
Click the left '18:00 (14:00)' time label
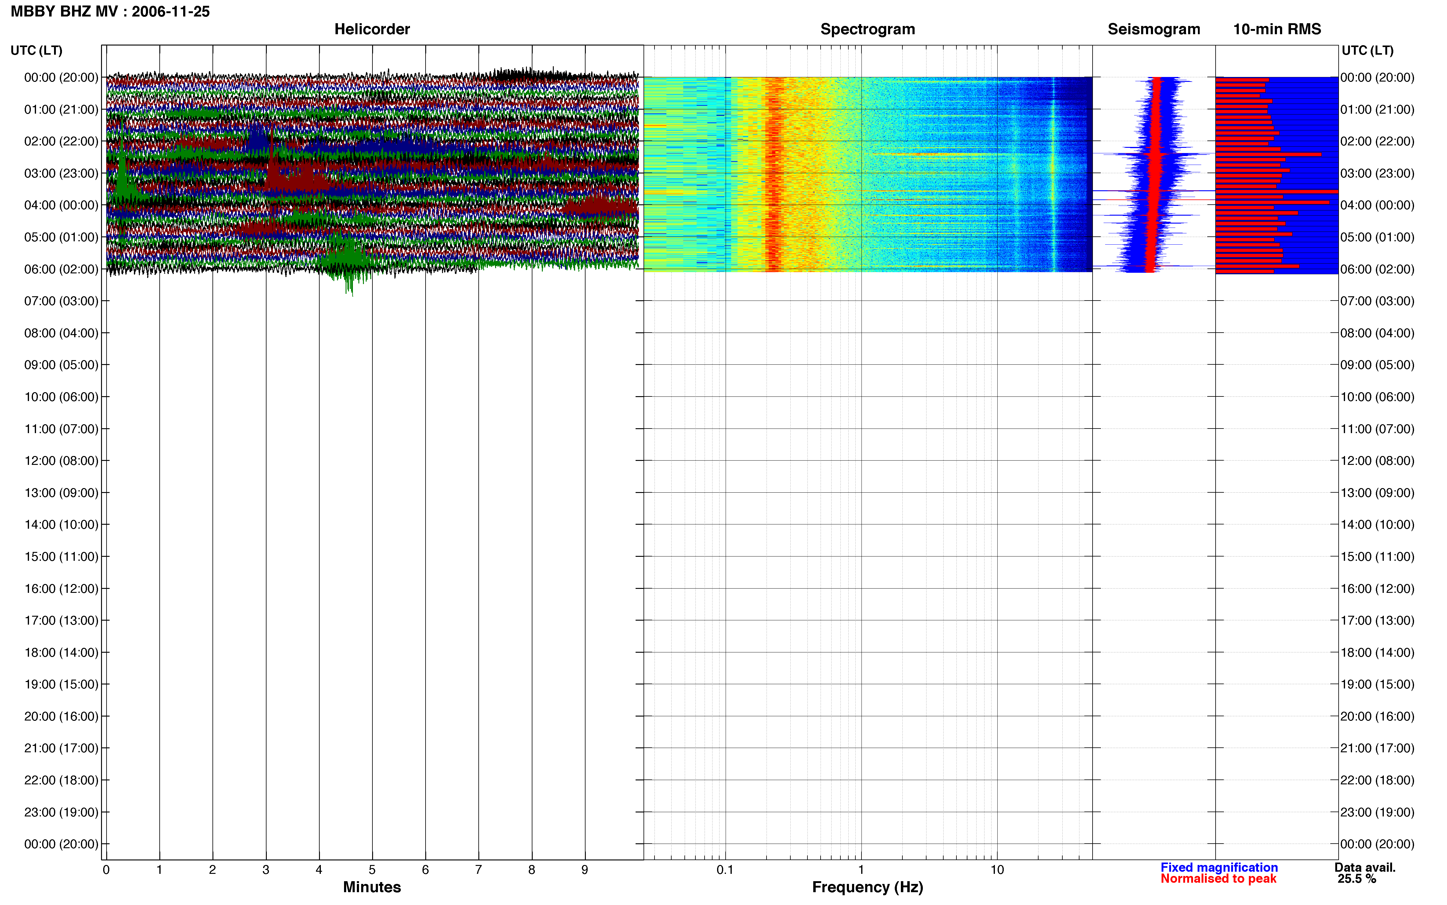61,652
